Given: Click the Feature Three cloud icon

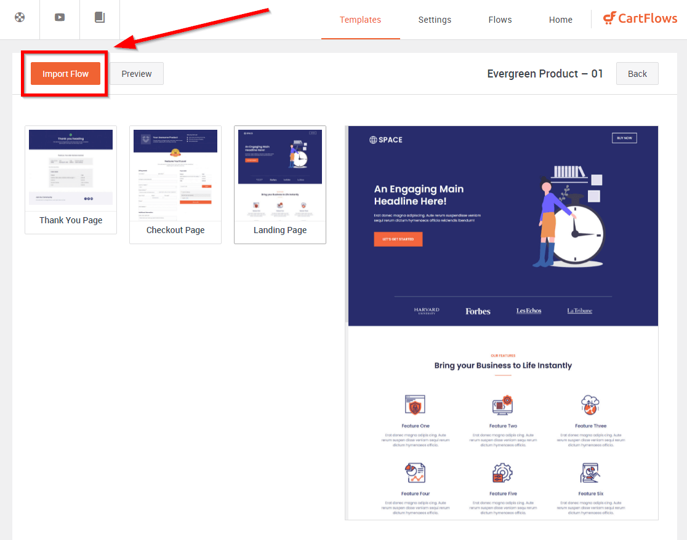Looking at the screenshot, I should 590,405.
